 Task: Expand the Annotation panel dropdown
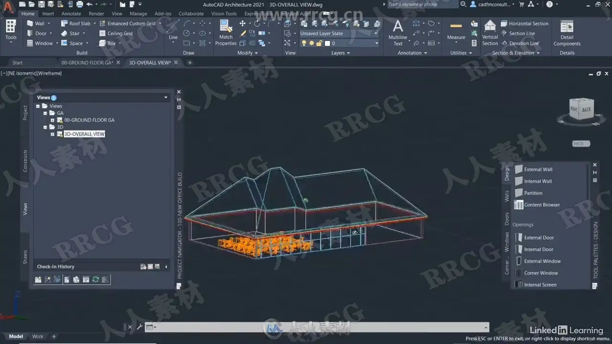[413, 53]
